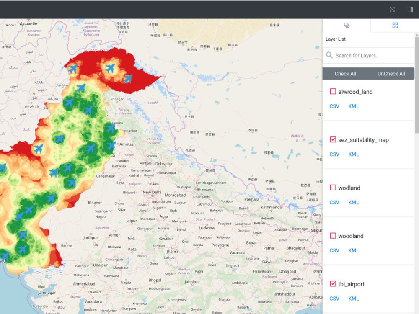Download CSV for wodland
Image resolution: width=419 pixels, height=314 pixels.
tap(334, 202)
